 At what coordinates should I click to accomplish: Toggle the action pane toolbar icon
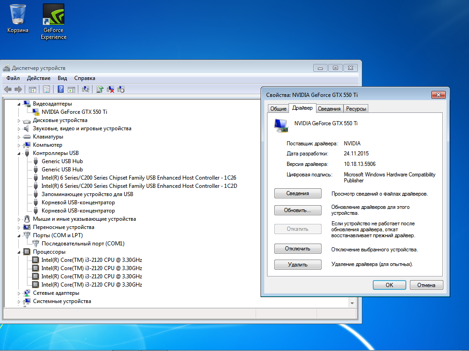pos(71,89)
